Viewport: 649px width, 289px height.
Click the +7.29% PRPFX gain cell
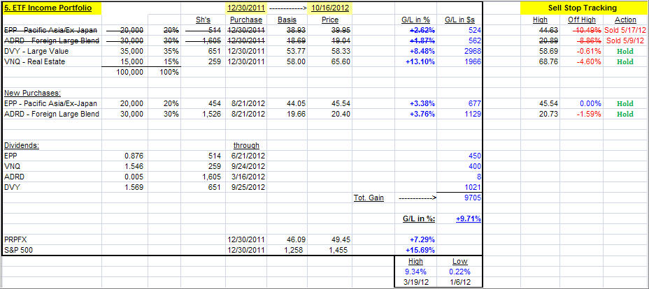coord(421,239)
